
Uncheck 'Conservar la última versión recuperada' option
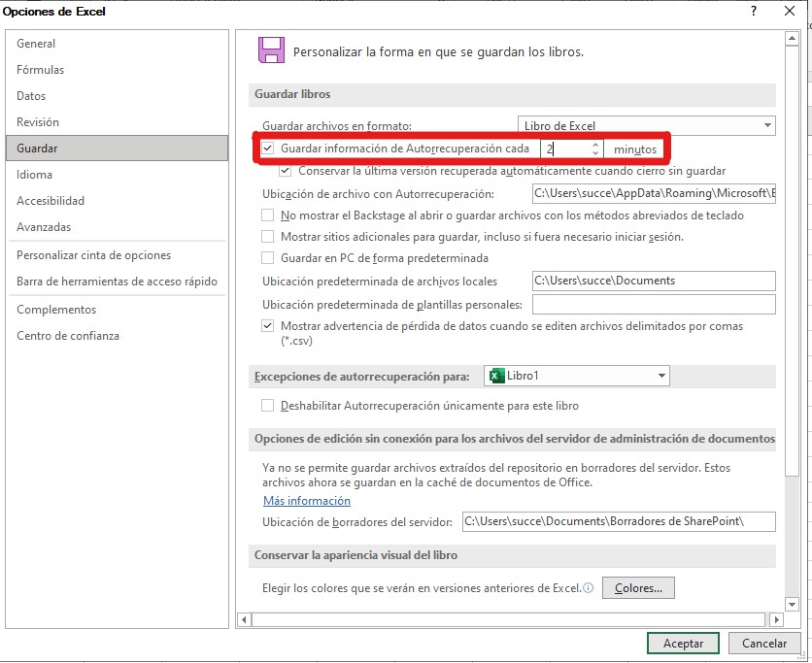285,171
